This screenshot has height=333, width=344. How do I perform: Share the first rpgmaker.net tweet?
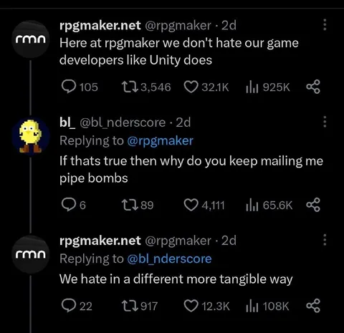[x=313, y=87]
